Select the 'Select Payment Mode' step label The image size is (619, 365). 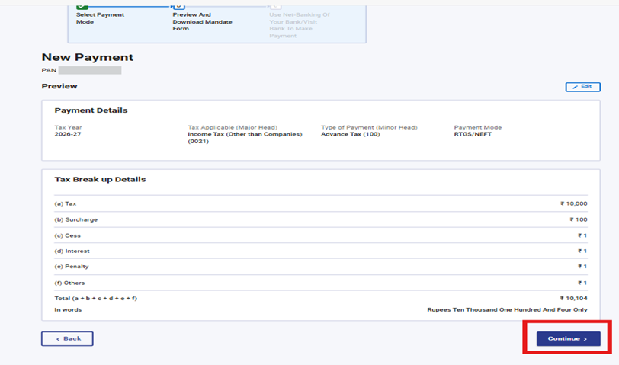pos(100,18)
